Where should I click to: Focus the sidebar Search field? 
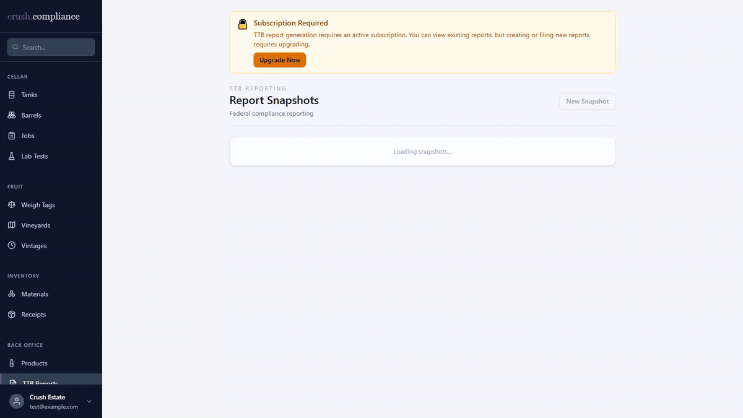coord(51,47)
